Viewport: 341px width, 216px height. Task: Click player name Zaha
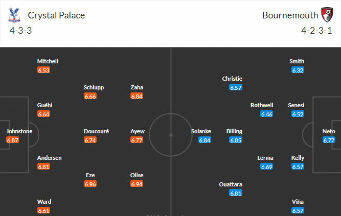click(137, 87)
